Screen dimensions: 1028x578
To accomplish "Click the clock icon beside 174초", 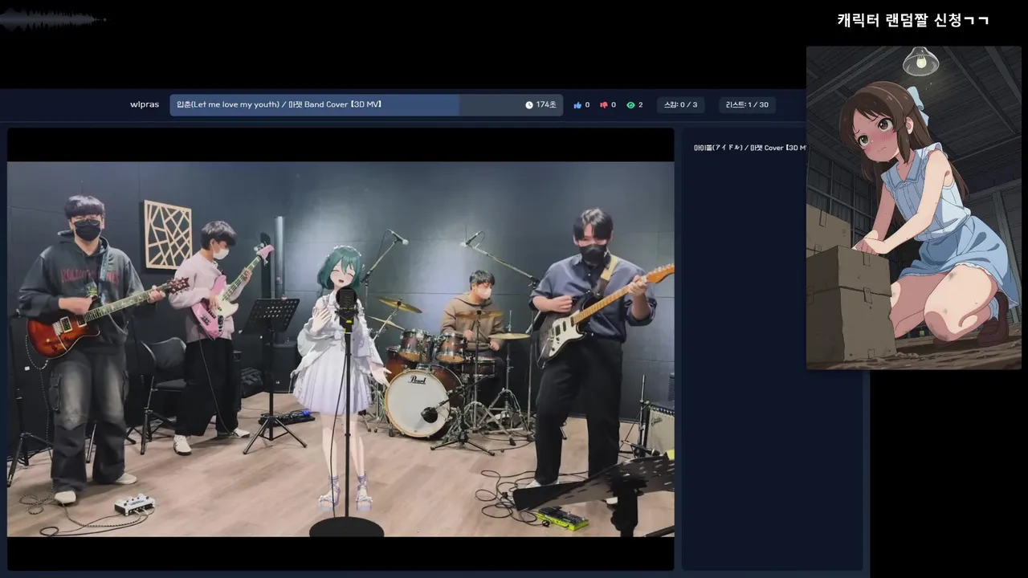I will tap(529, 105).
